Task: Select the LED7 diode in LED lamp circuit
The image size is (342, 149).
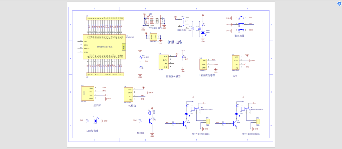Action: point(96,121)
